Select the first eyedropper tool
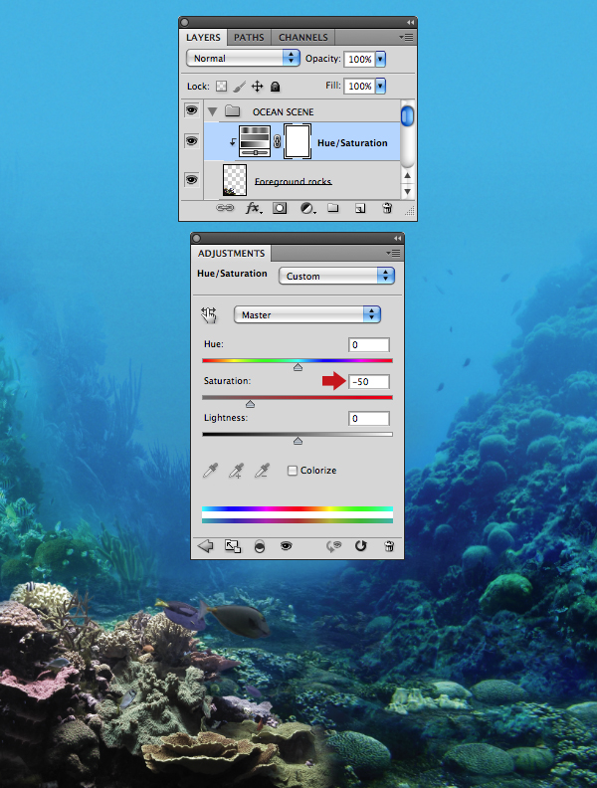The width and height of the screenshot is (597, 788). click(x=210, y=471)
